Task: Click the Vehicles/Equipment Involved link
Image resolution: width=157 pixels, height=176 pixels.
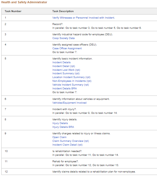Action: 69,103
